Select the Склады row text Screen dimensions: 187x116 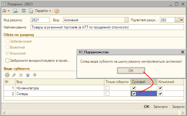point(22,94)
